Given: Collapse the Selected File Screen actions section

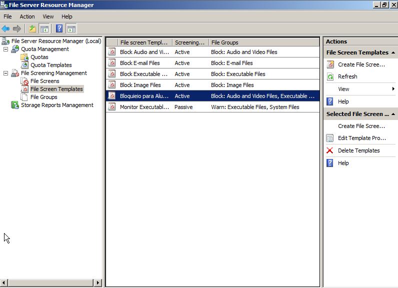Looking at the screenshot, I should click(393, 114).
